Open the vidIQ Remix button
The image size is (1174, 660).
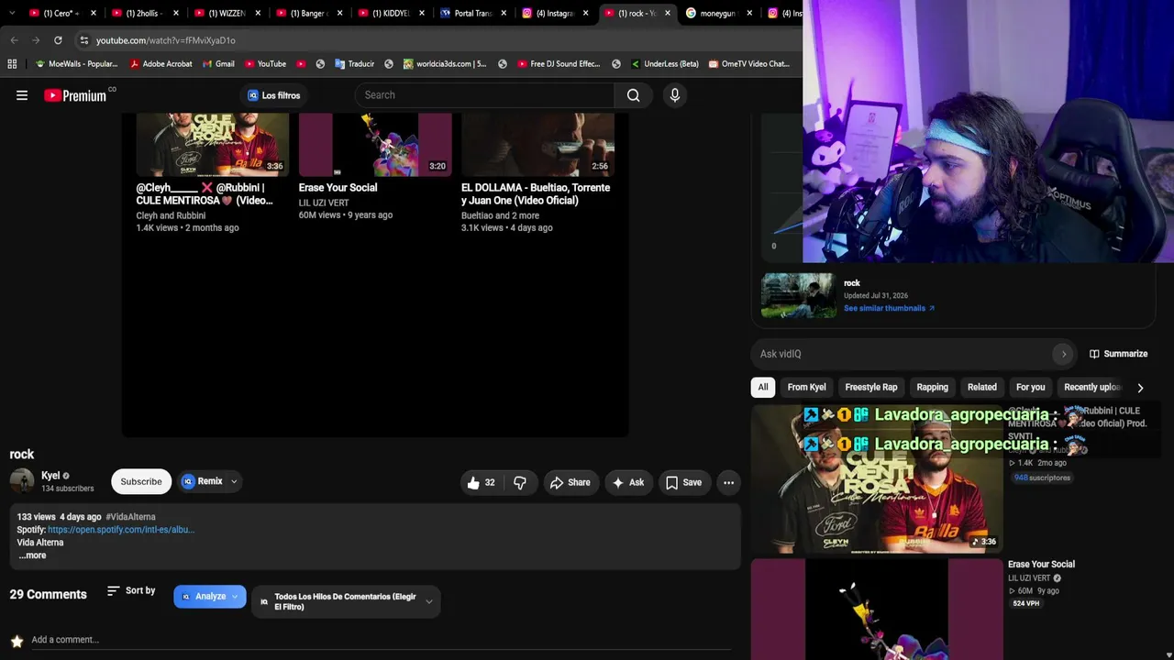(x=203, y=481)
